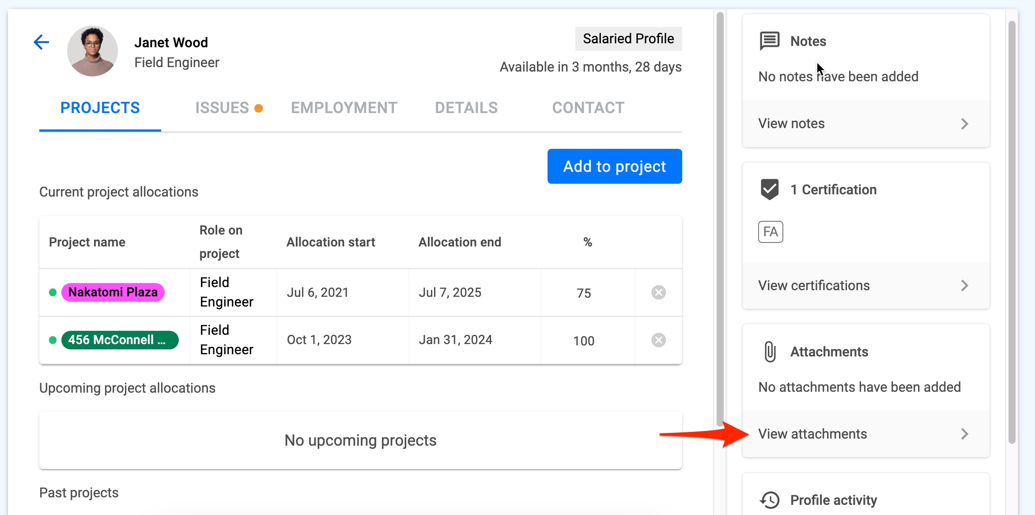1035x515 pixels.
Task: Open the 456 McConnell project tag
Action: click(120, 340)
